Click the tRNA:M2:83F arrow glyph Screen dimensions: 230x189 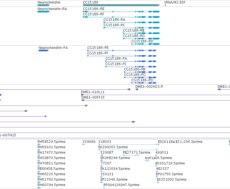point(165,5)
